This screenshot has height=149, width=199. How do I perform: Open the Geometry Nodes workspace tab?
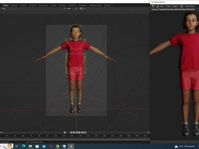[95, 5]
